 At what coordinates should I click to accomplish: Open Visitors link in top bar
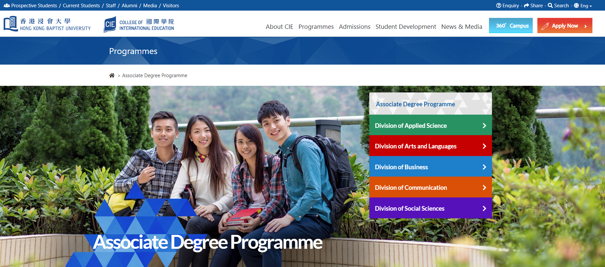(x=171, y=6)
